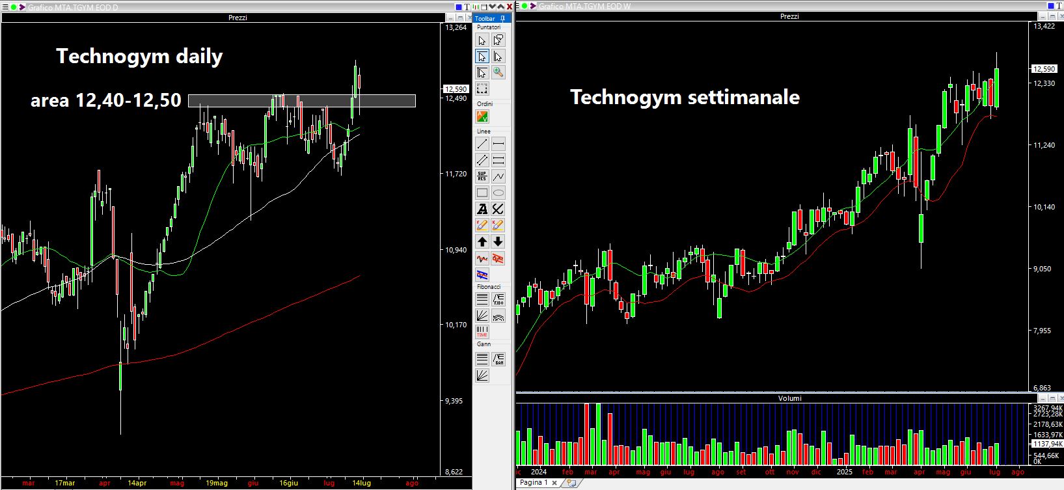
Task: Draw an ellipse shape tool
Action: (x=498, y=193)
